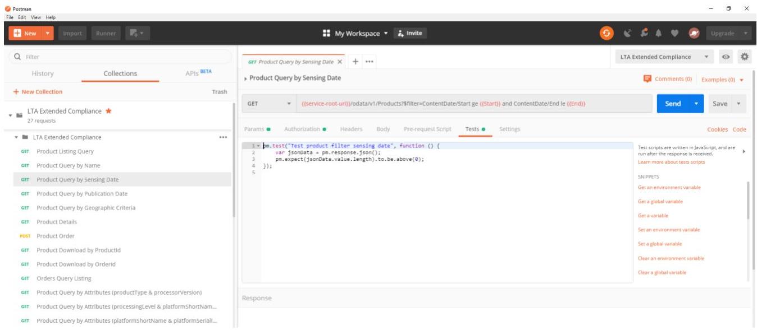Open collection options three dots menu

223,137
